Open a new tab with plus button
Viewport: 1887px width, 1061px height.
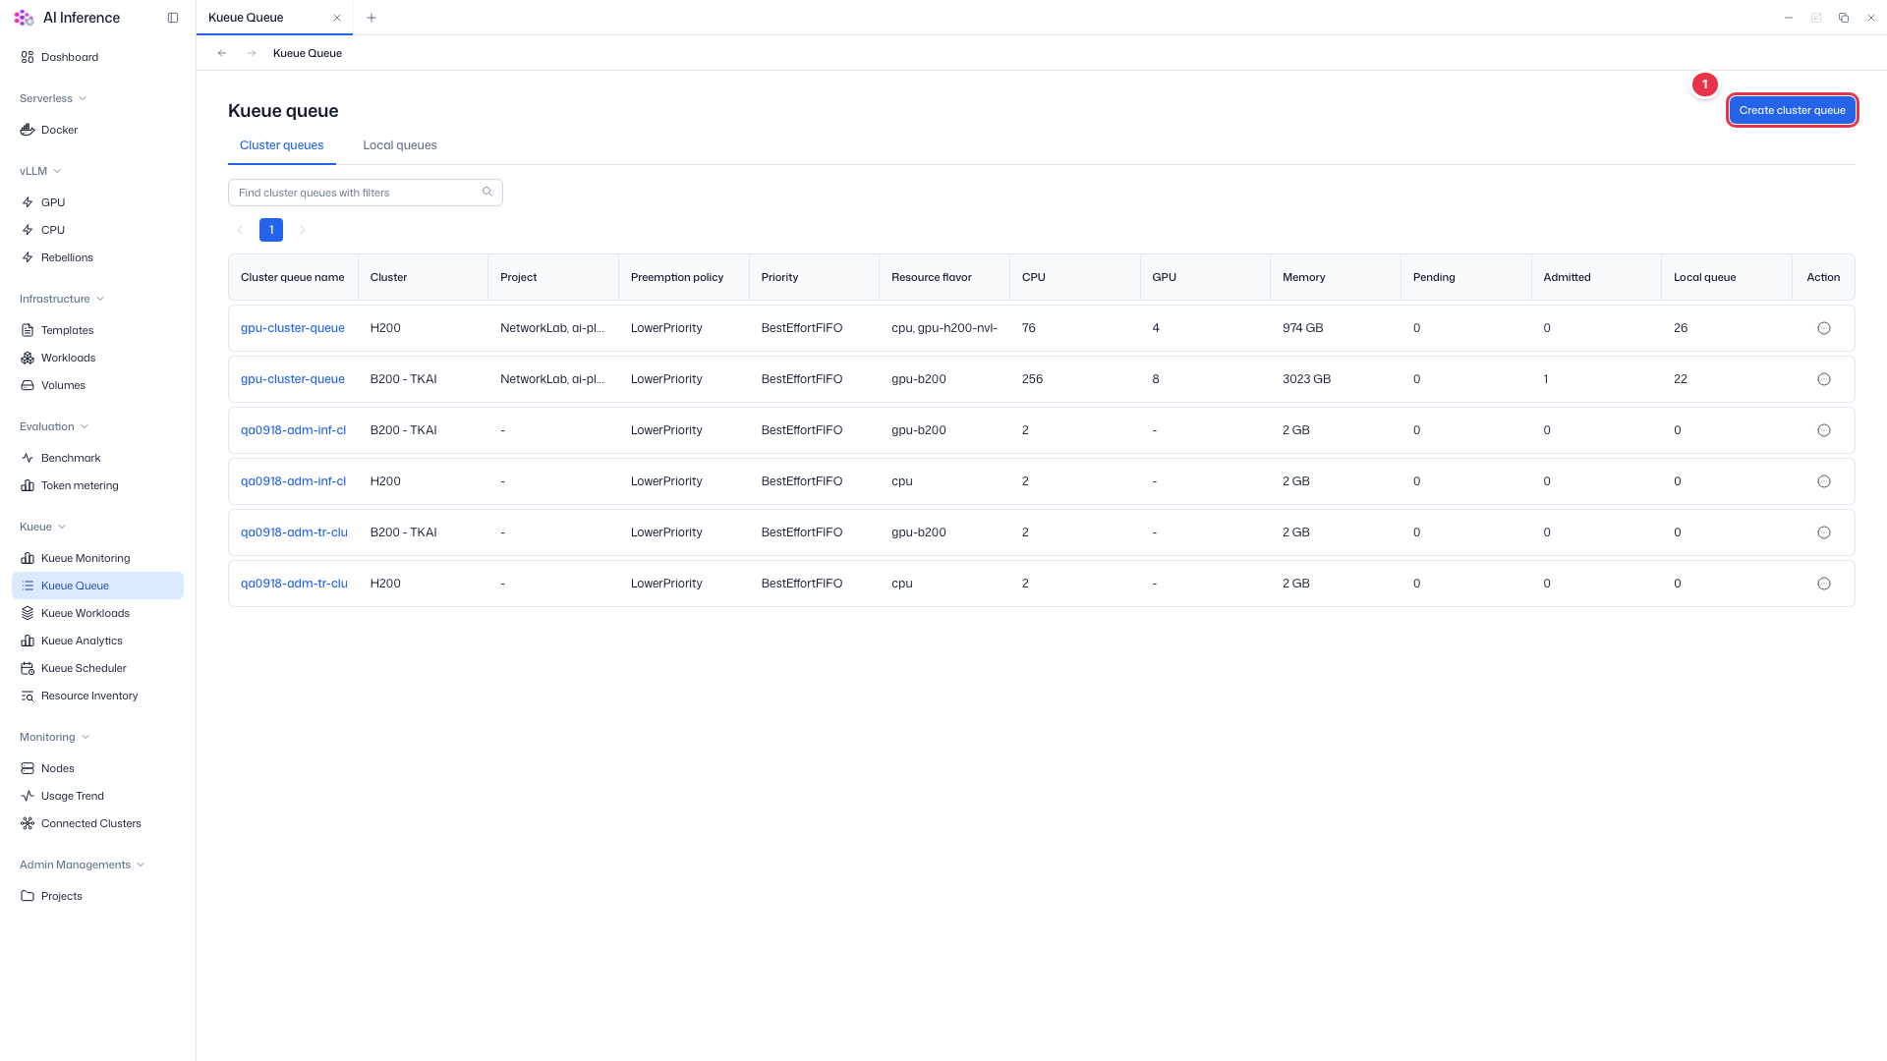[x=372, y=18]
